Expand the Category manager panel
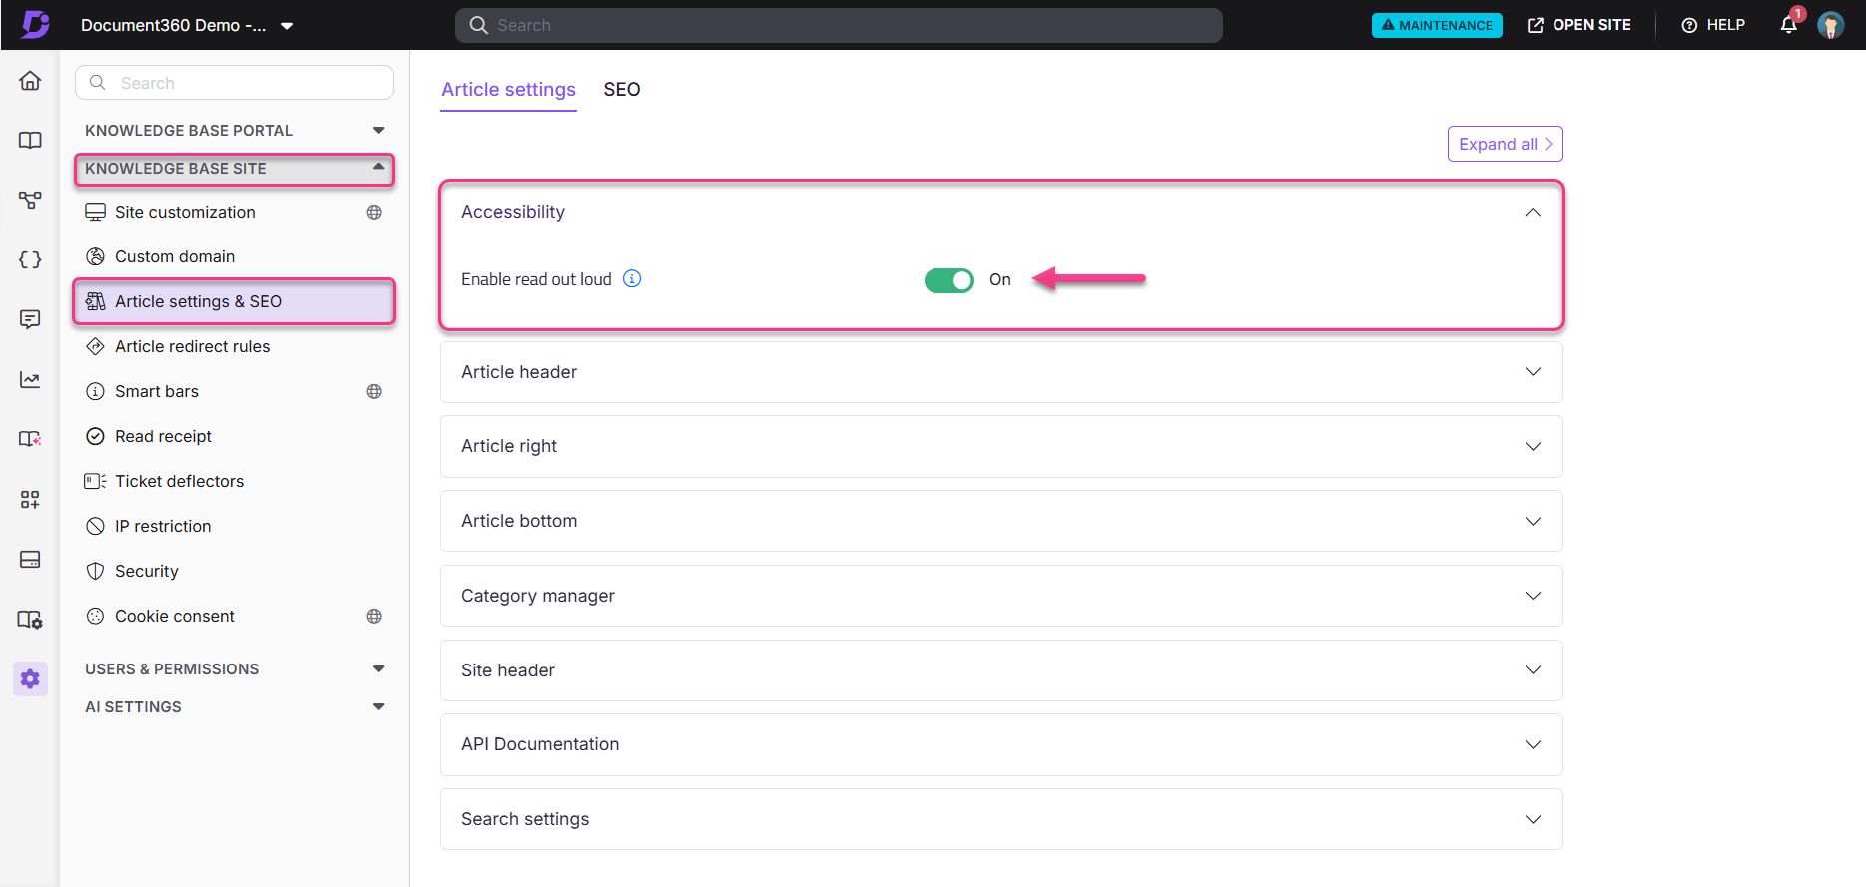Viewport: 1866px width, 887px height. pyautogui.click(x=1001, y=596)
